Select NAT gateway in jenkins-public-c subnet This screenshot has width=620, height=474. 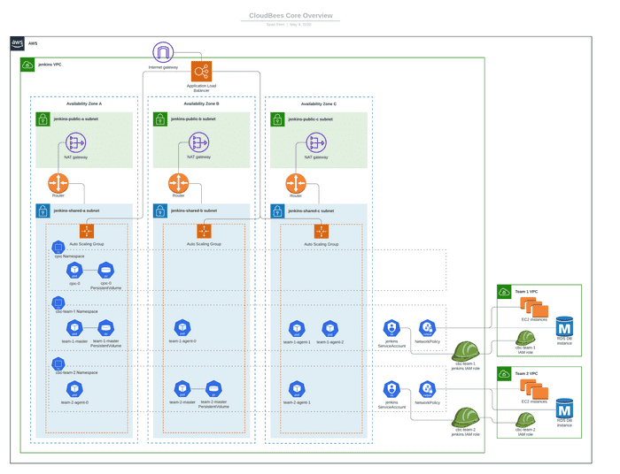[316, 142]
